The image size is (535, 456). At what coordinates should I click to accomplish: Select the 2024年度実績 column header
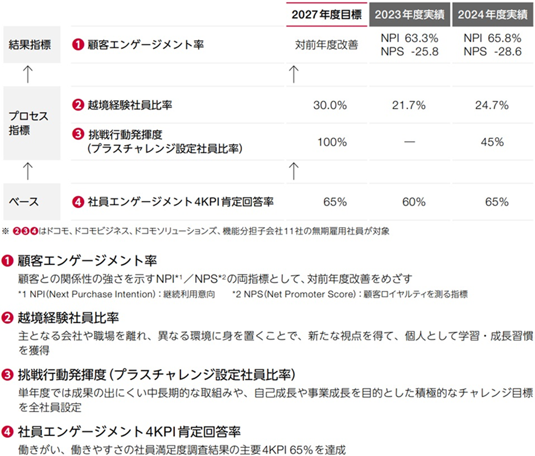tap(492, 15)
